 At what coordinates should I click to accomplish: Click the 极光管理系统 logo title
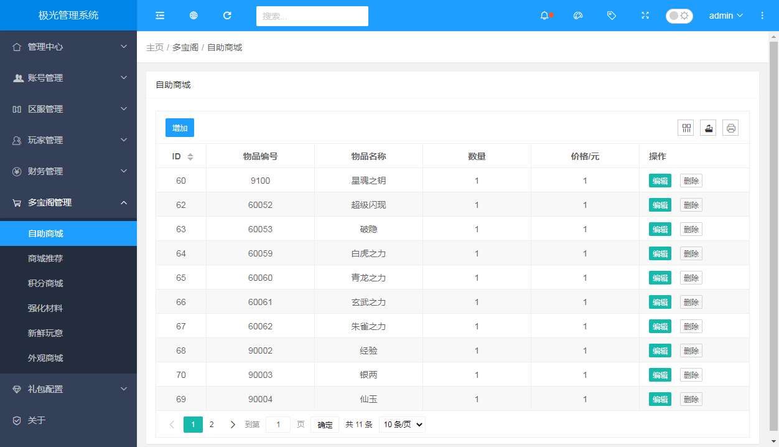(68, 15)
